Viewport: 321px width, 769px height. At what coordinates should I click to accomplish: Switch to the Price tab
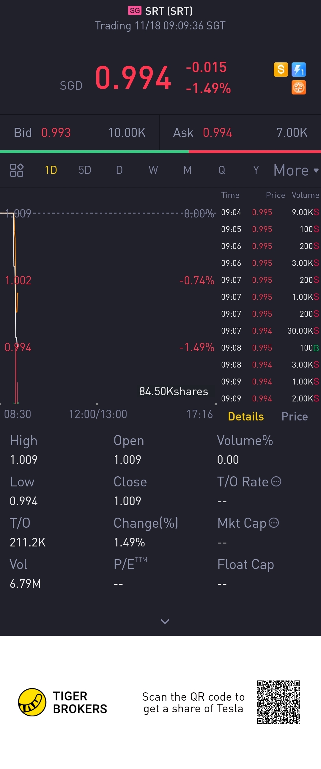pyautogui.click(x=295, y=416)
